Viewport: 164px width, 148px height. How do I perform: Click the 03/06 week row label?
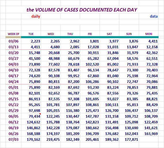click(14, 41)
